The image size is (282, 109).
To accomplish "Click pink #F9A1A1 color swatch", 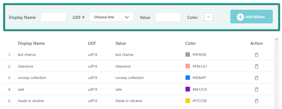I will (188, 66).
